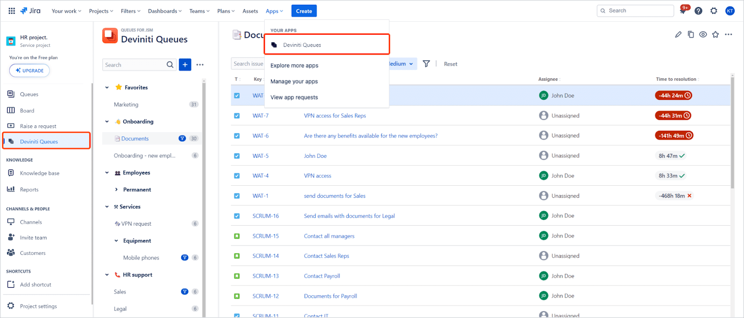Click the issue list vertical scrollbar
Image resolution: width=744 pixels, height=318 pixels.
click(x=732, y=132)
